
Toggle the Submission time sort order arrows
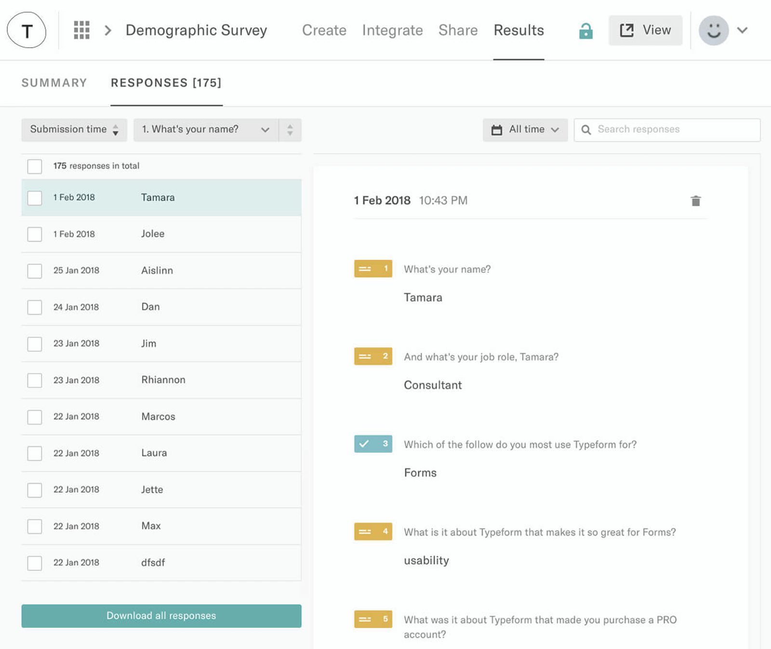point(116,130)
